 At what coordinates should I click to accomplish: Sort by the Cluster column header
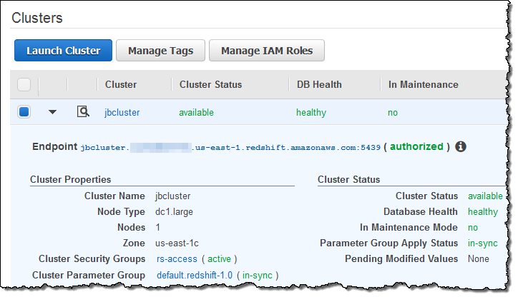120,85
